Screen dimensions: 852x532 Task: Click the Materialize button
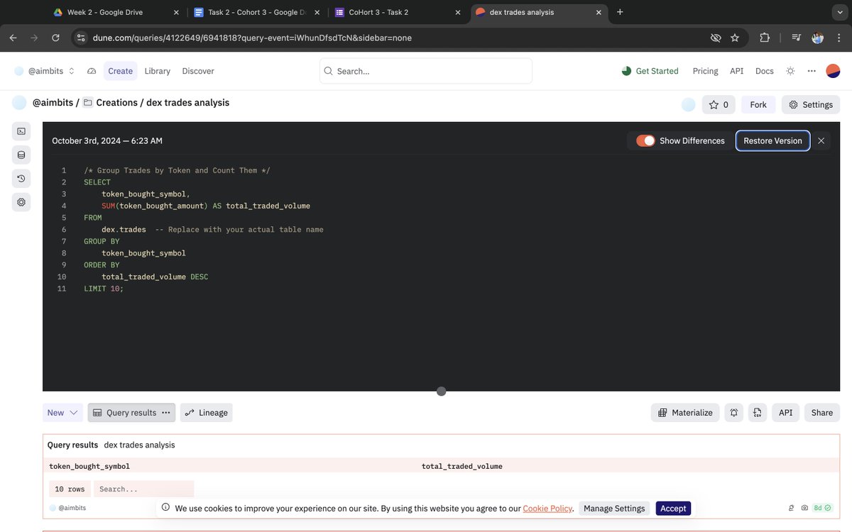(x=685, y=413)
